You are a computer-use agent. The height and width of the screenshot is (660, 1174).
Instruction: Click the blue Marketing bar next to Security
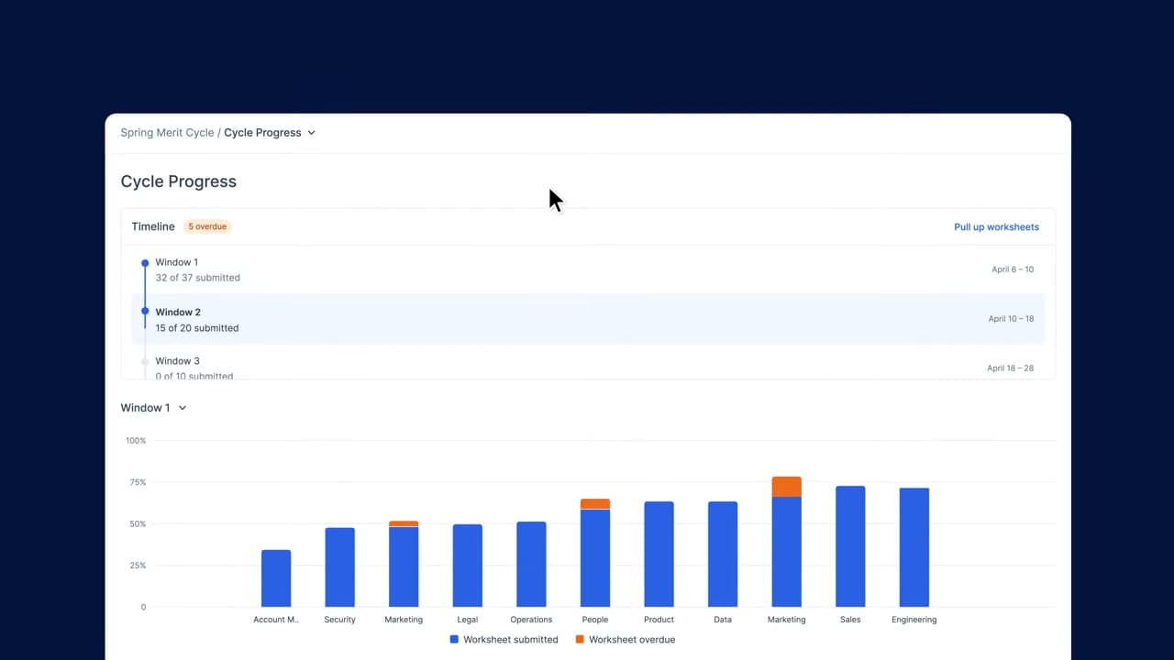[404, 566]
